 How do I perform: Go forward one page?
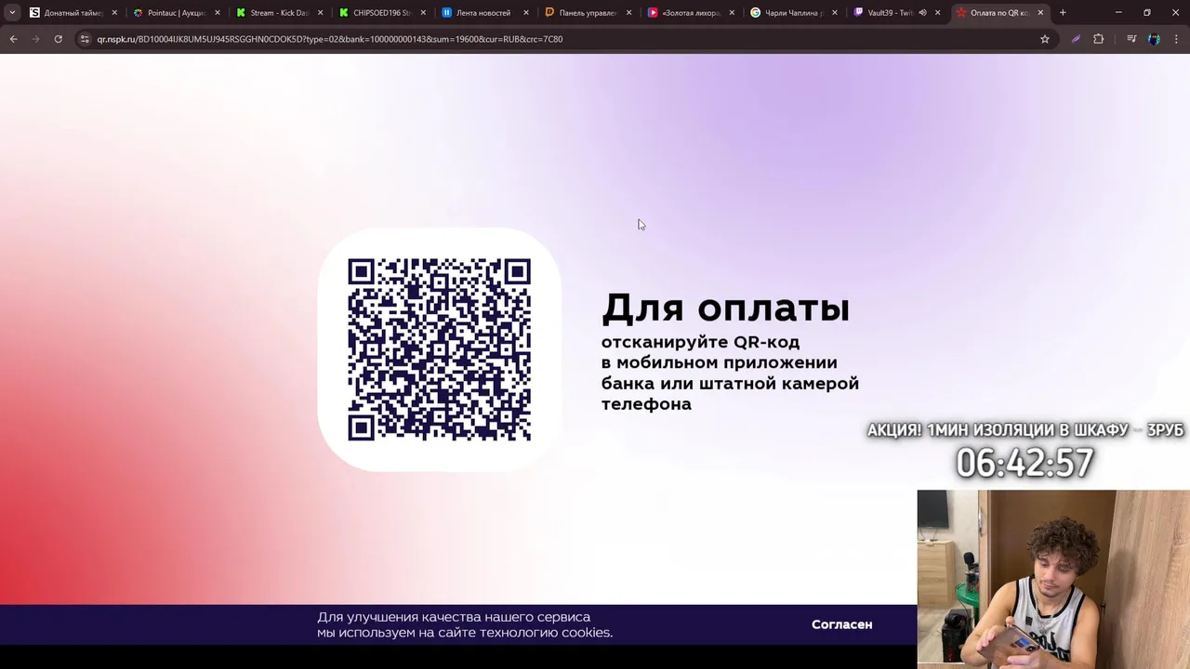[x=36, y=39]
